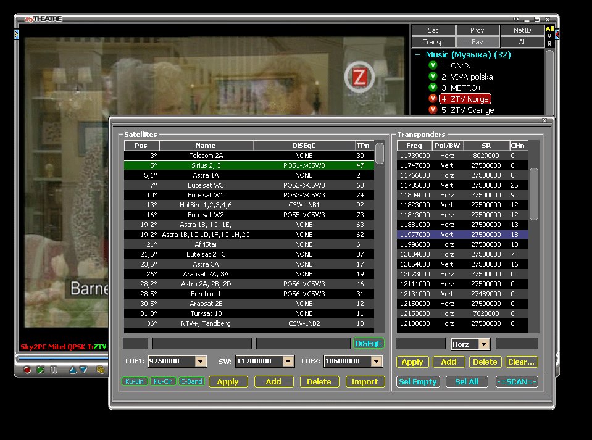Click the blue signal level bar in myTheatre
This screenshot has width=592, height=440.
click(x=64, y=358)
